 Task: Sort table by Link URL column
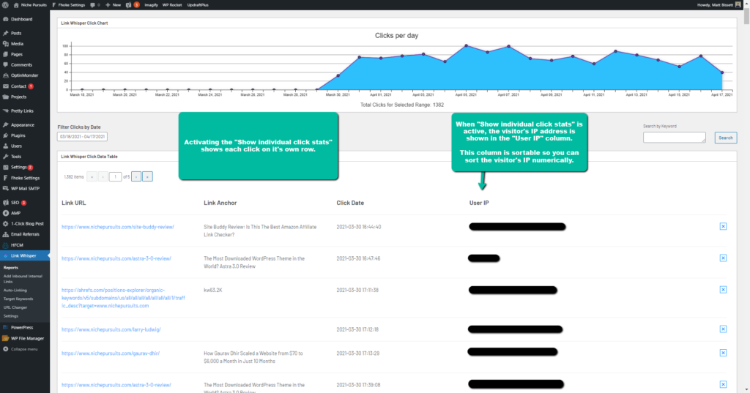pyautogui.click(x=74, y=203)
